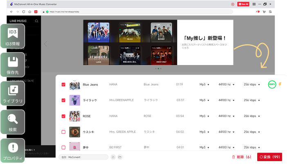The height and width of the screenshot is (164, 287).
Task: Open the =LOVE artist thumbnail in banner
Action: [99, 55]
